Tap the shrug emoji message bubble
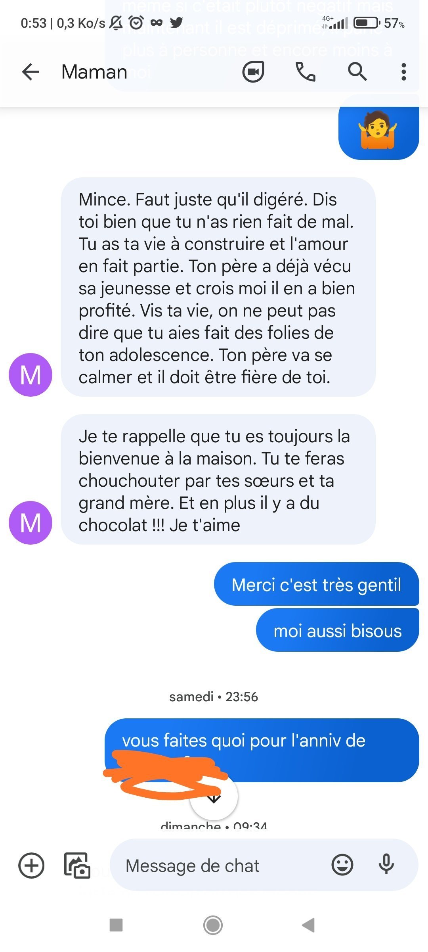Image resolution: width=428 pixels, height=952 pixels. [378, 130]
